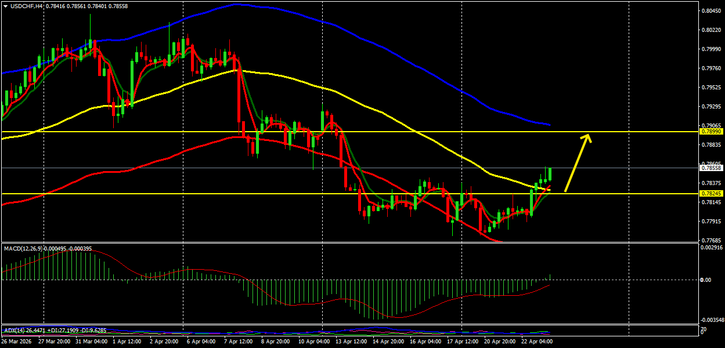Select the lower yellow horizontal support line
The height and width of the screenshot is (348, 725).
[x=348, y=193]
